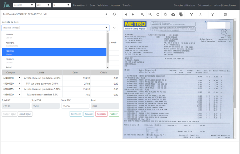Zoom in on the invoice preview
This screenshot has width=240, height=154.
pyautogui.click(x=142, y=14)
